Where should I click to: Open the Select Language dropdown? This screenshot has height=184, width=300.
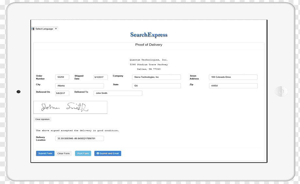coord(45,29)
